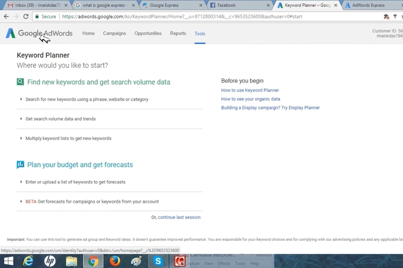The width and height of the screenshot is (403, 268).
Task: Click the extension puzzle icon in address bar
Action: [386, 17]
